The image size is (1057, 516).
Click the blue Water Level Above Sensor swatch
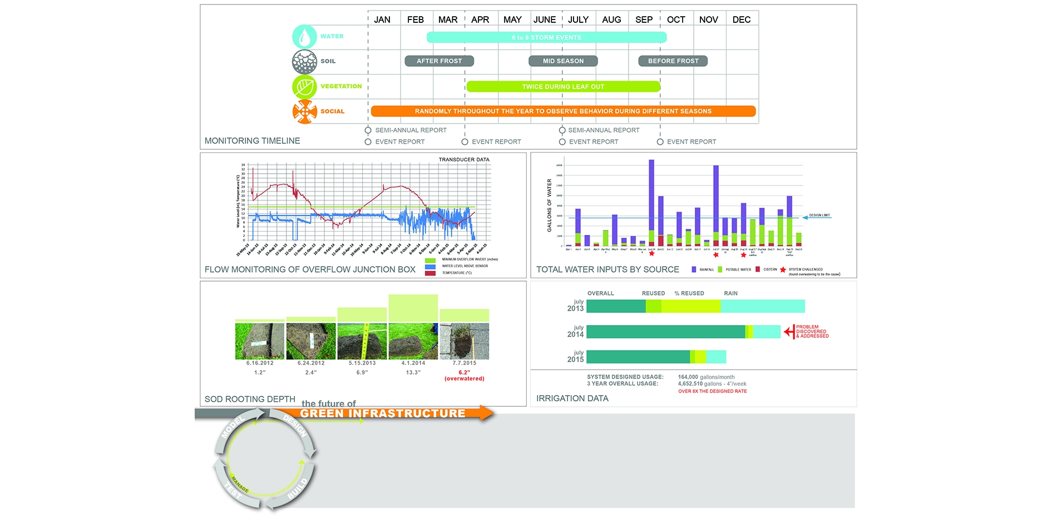(430, 267)
